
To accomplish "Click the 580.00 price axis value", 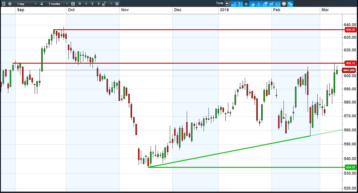I will [350, 102].
